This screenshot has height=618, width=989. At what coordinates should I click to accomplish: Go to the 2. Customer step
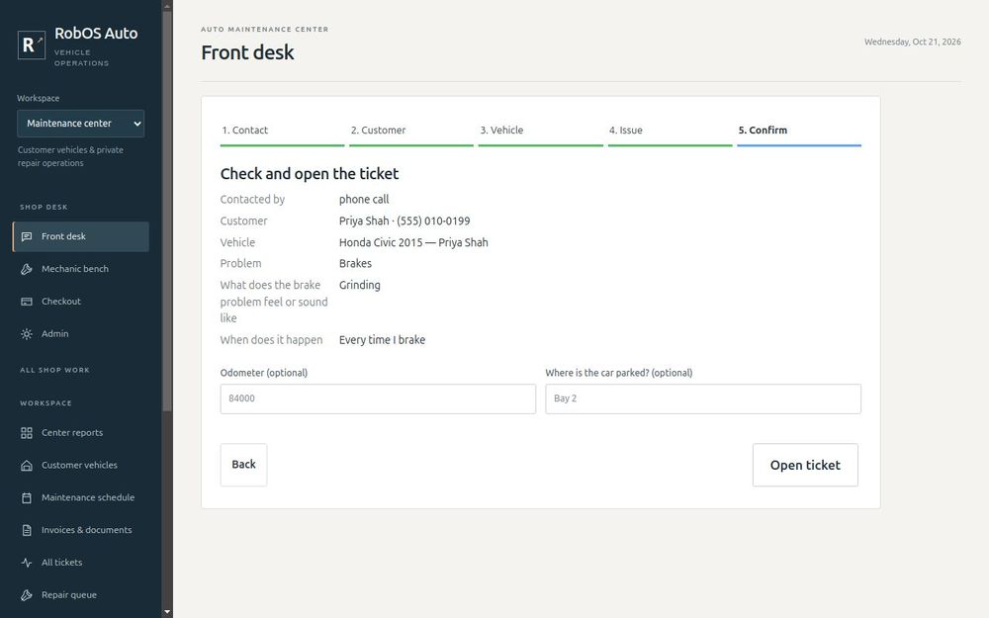pyautogui.click(x=411, y=132)
